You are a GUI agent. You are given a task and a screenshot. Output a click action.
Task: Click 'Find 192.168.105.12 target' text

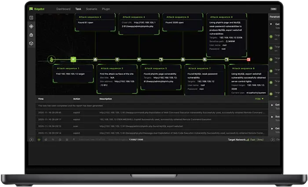point(70,74)
